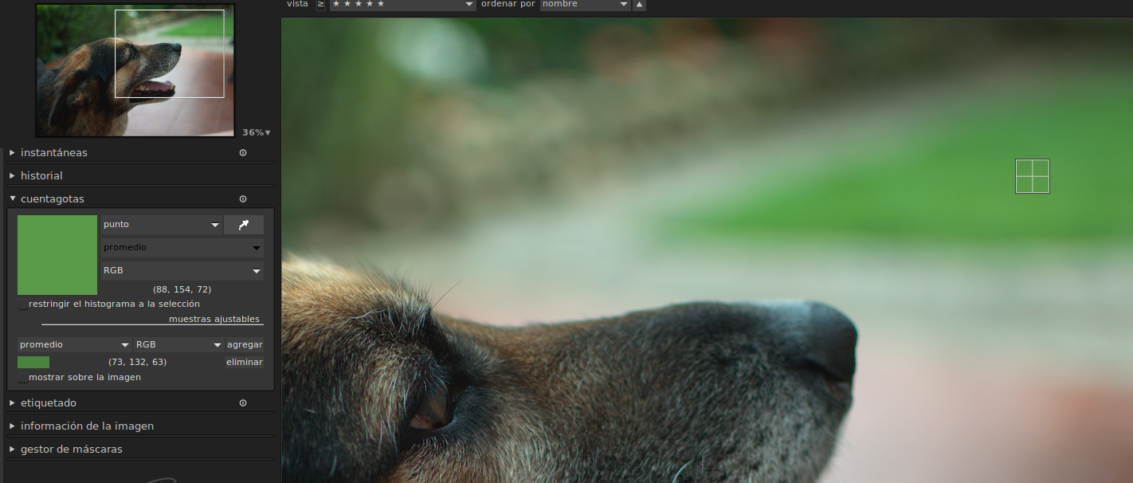Open the lower RGB dropdown beside agregar
This screenshot has height=483, width=1133.
[x=178, y=344]
